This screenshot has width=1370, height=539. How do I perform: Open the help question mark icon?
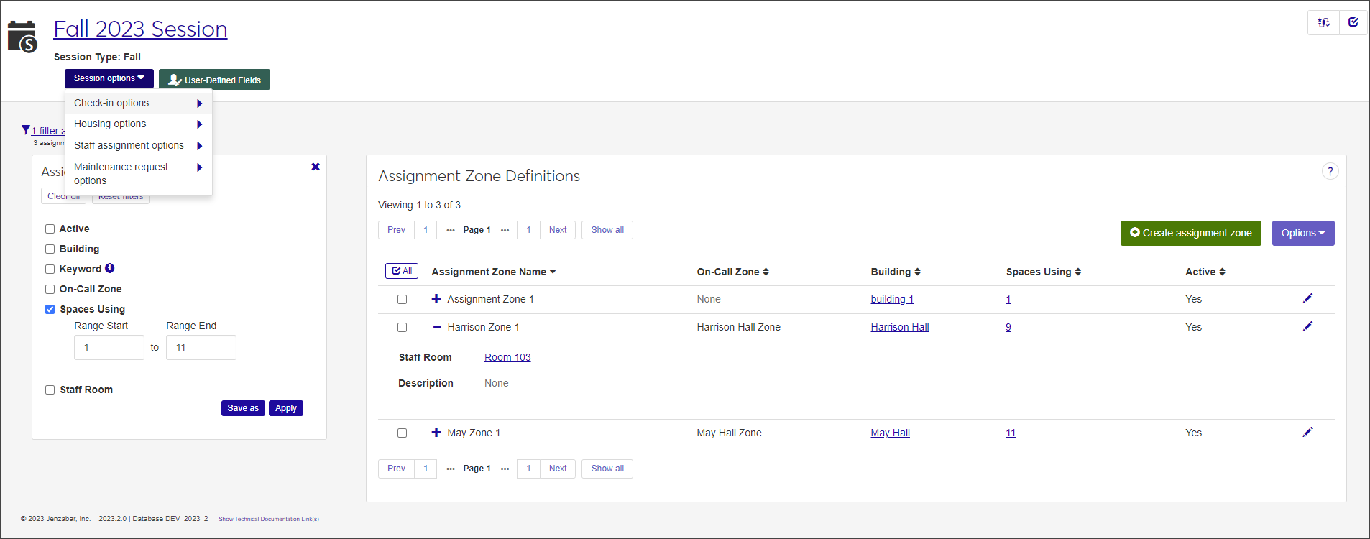coord(1330,171)
